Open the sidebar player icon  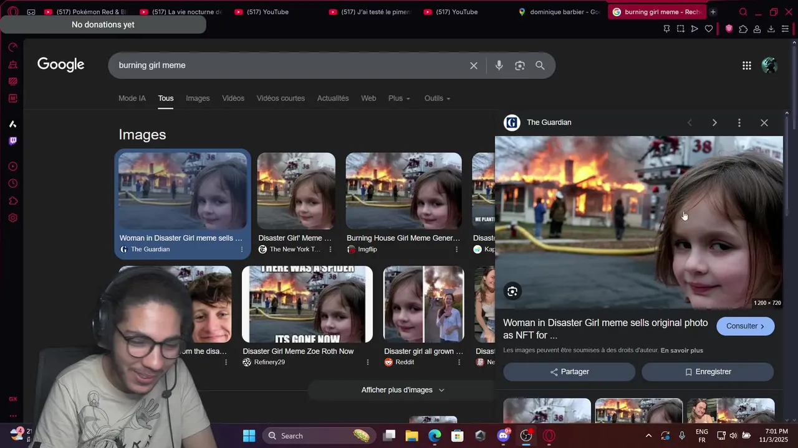pos(12,166)
